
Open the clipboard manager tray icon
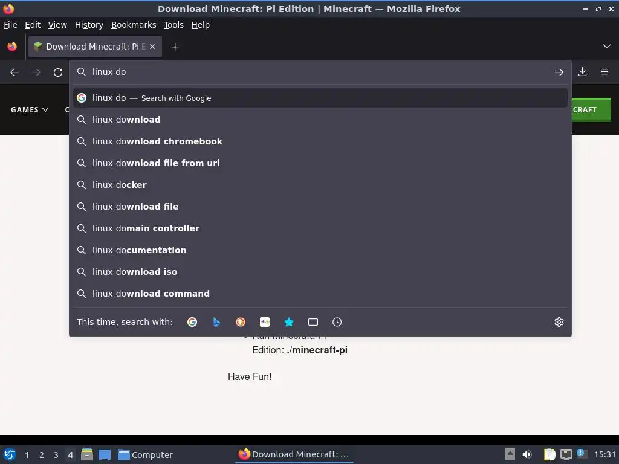(x=549, y=454)
